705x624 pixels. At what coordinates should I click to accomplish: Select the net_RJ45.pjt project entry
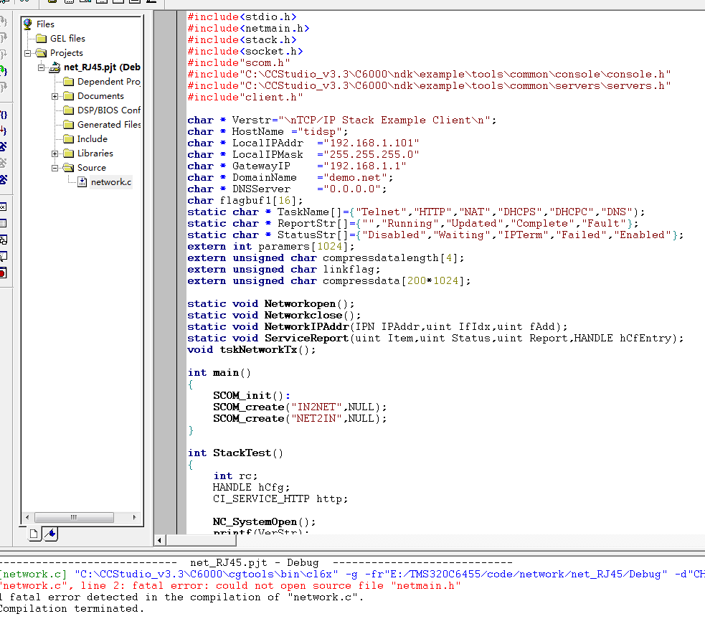click(102, 67)
